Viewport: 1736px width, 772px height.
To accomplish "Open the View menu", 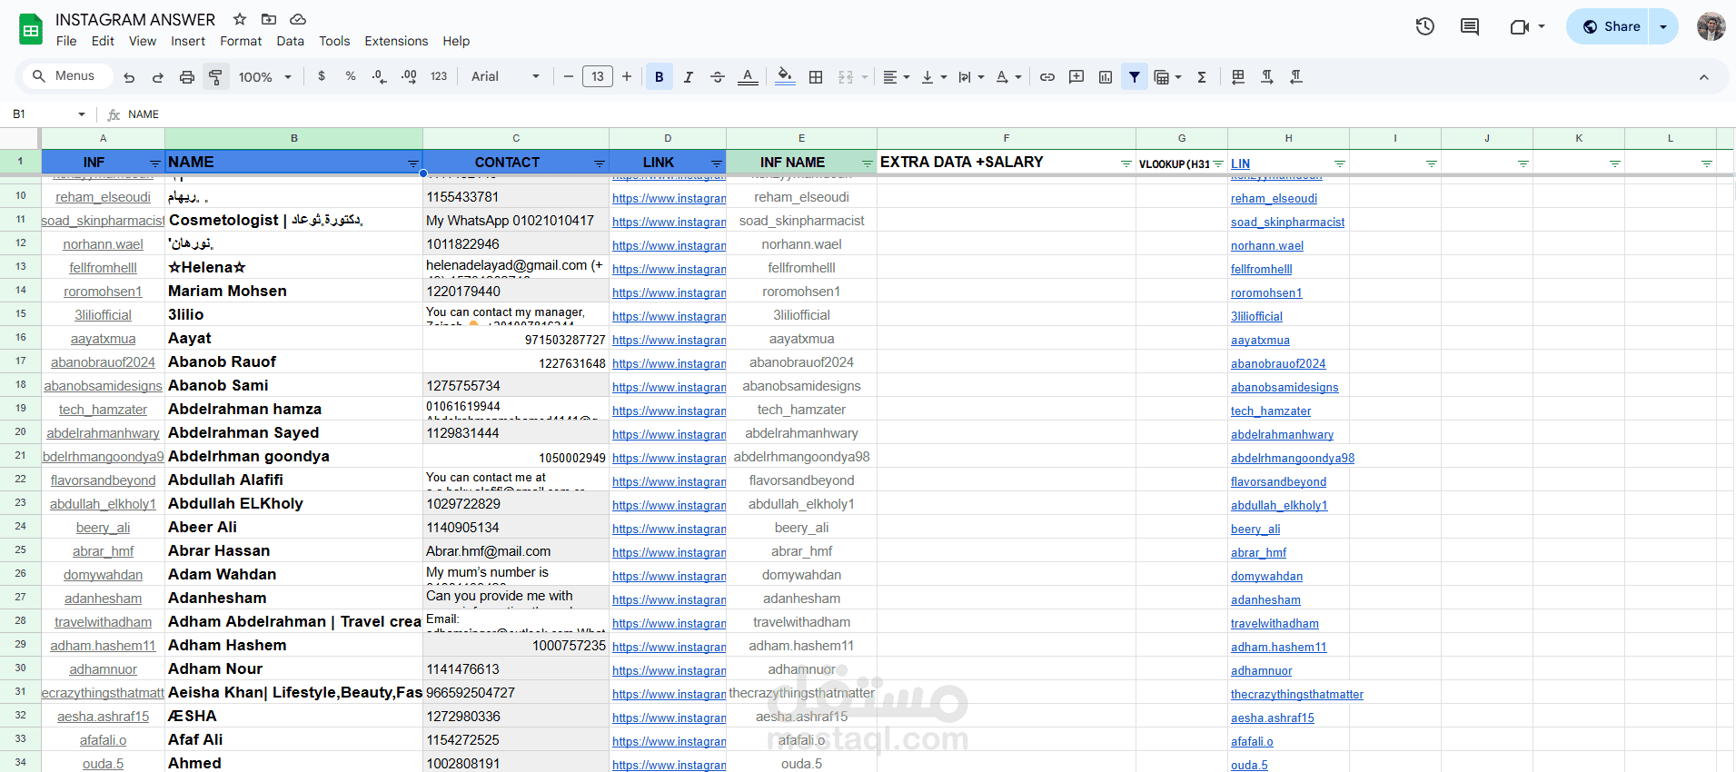I will tap(143, 41).
